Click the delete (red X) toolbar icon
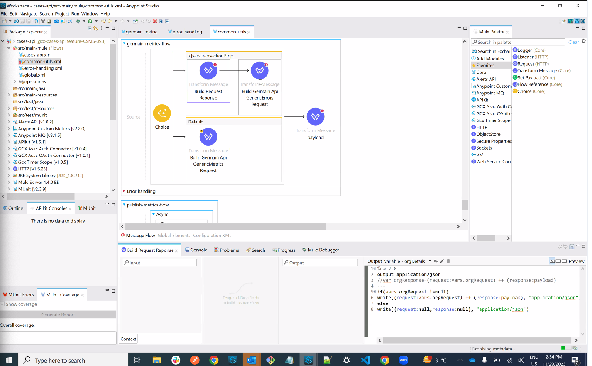592x366 pixels. pos(155,21)
